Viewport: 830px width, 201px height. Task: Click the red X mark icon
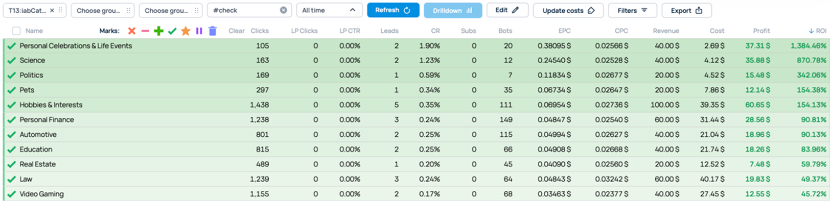[132, 31]
